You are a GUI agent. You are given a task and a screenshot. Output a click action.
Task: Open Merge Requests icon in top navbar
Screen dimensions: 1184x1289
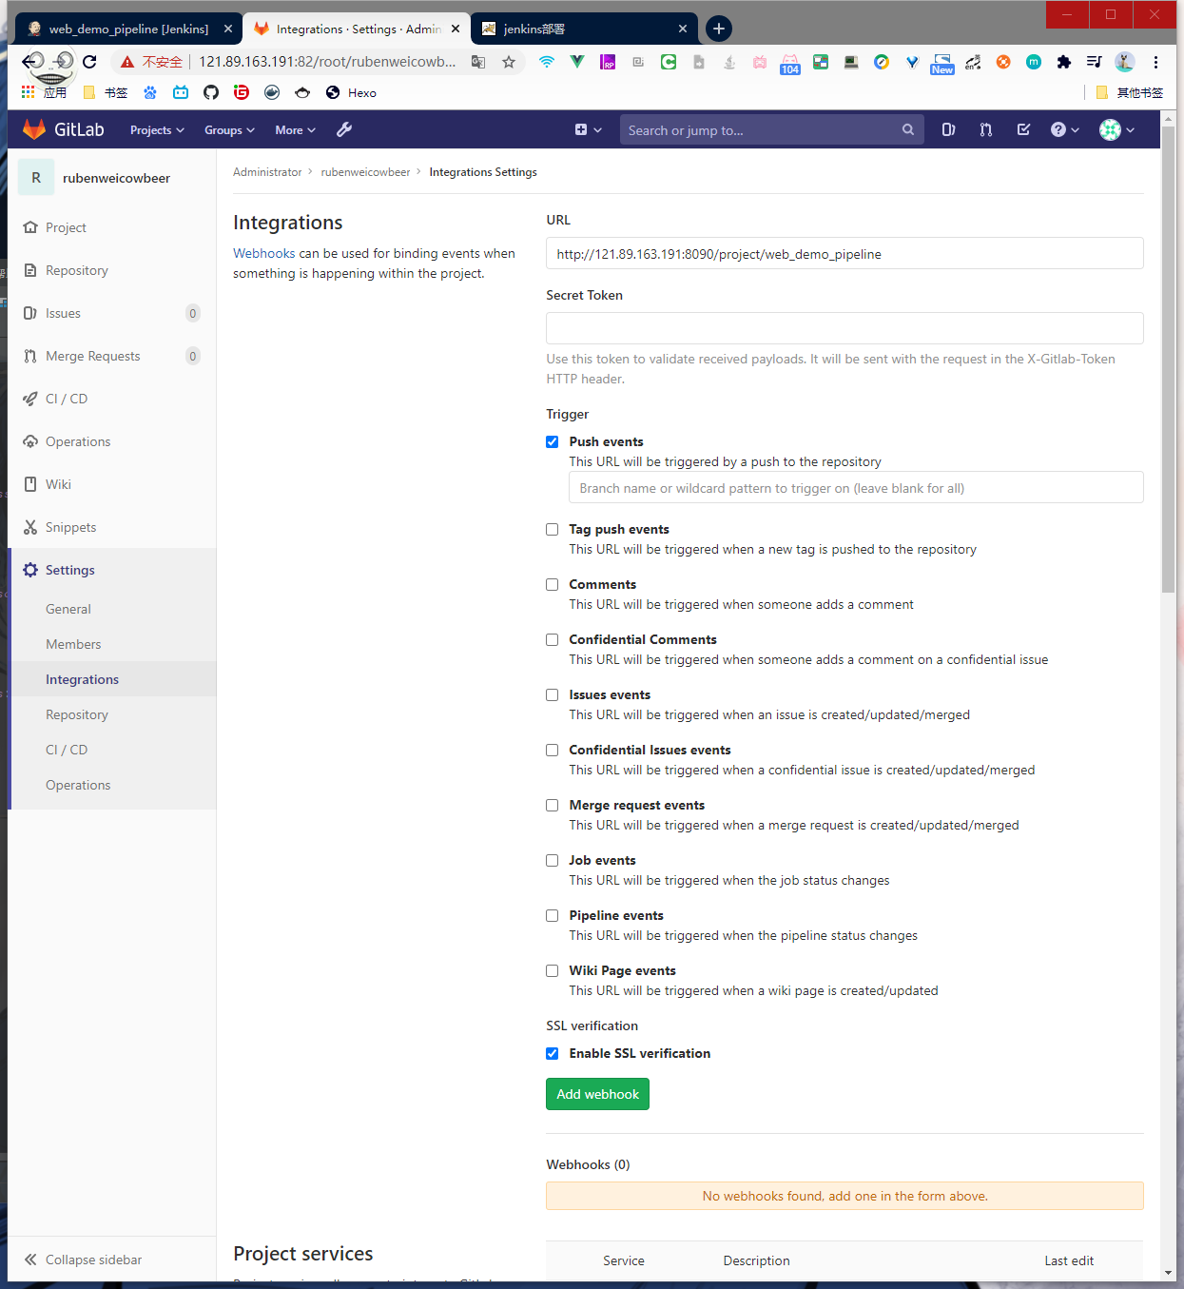tap(986, 129)
